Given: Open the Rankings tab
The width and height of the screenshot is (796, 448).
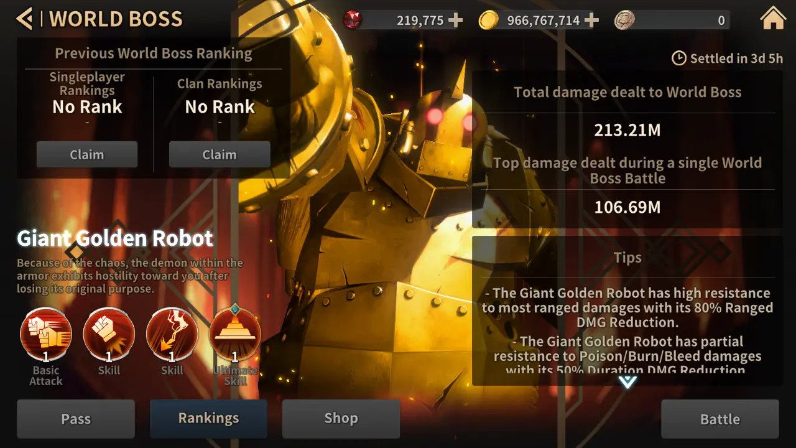Looking at the screenshot, I should coord(208,419).
